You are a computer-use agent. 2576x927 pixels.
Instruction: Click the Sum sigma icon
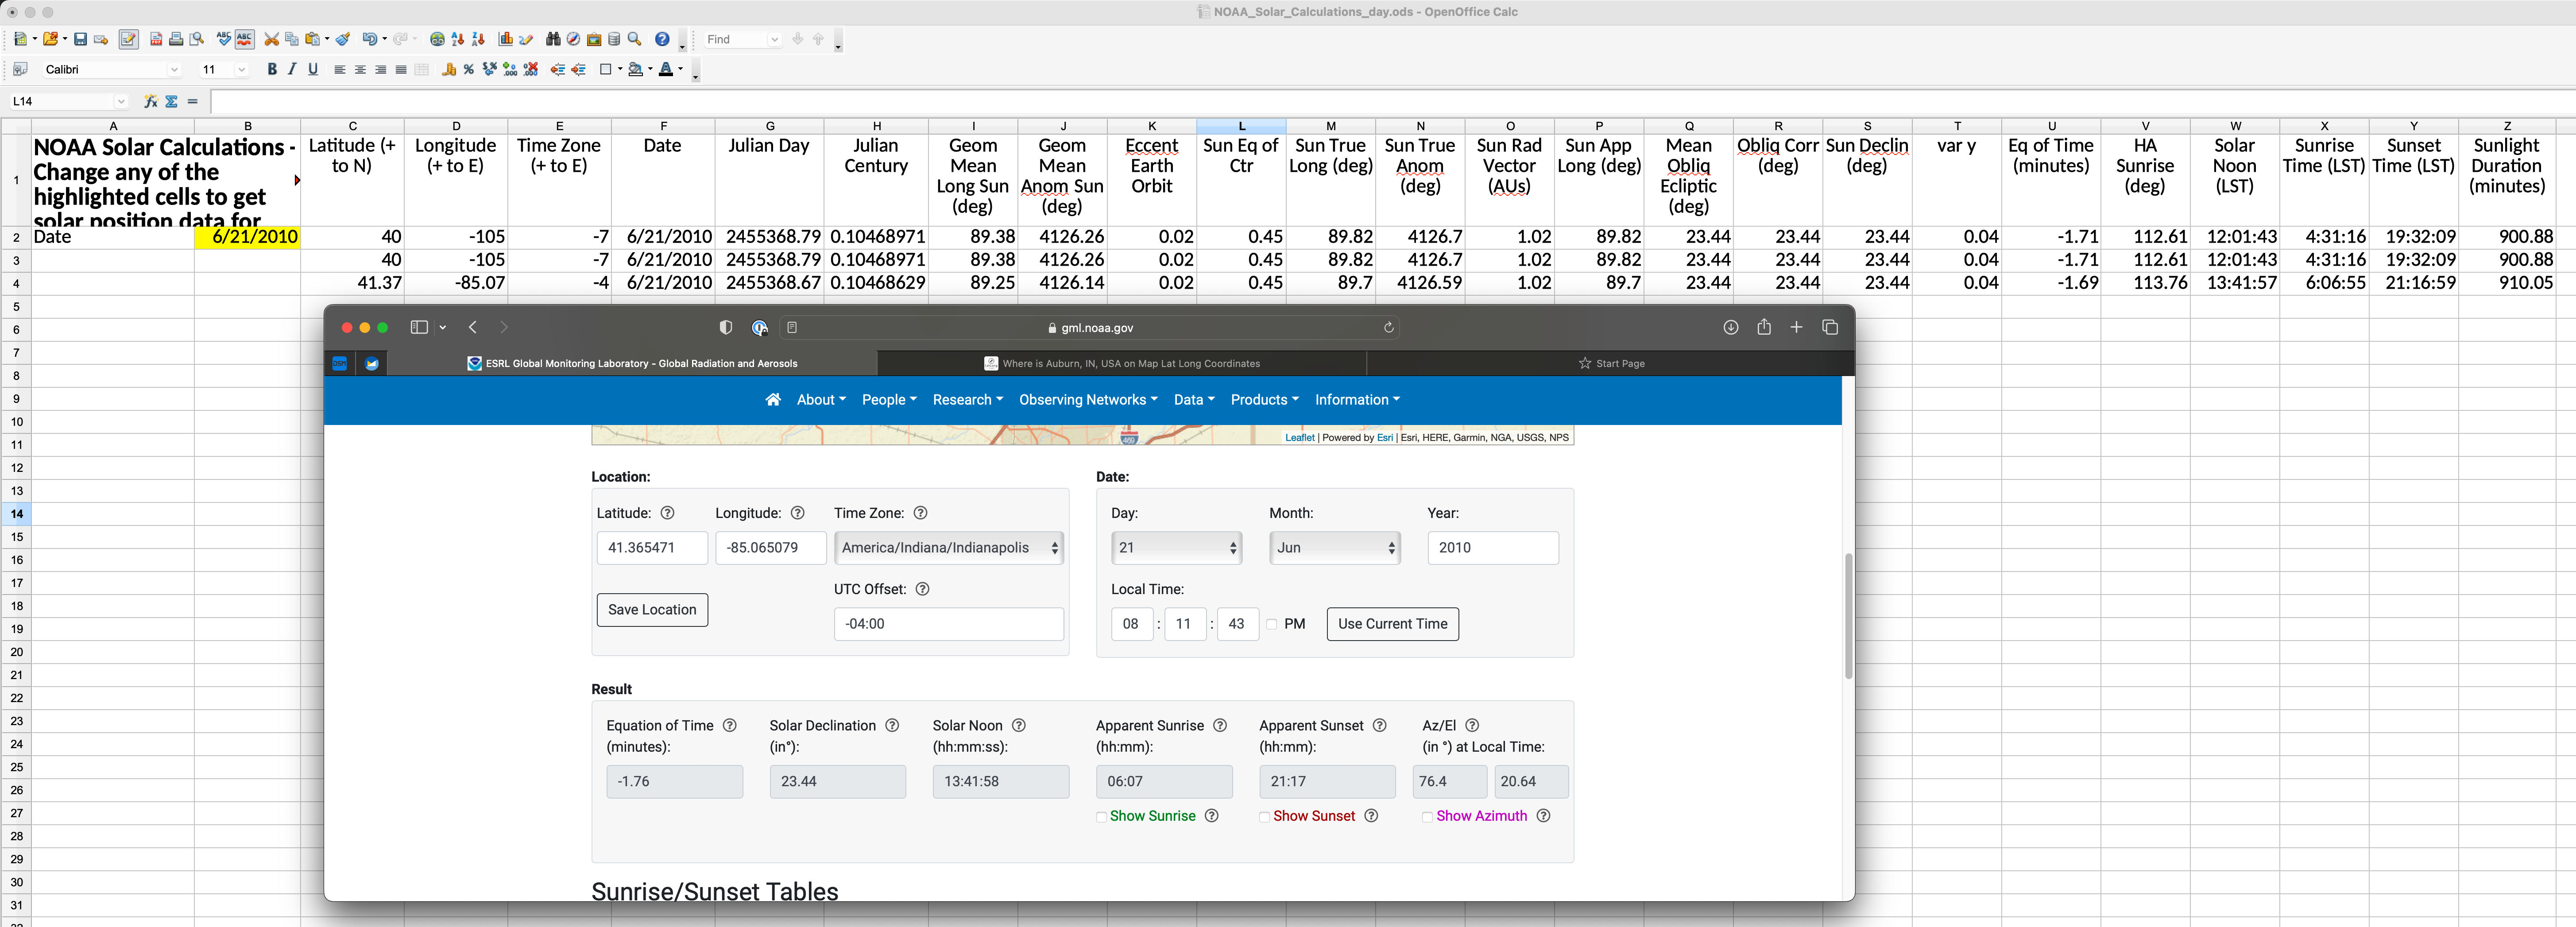tap(172, 101)
